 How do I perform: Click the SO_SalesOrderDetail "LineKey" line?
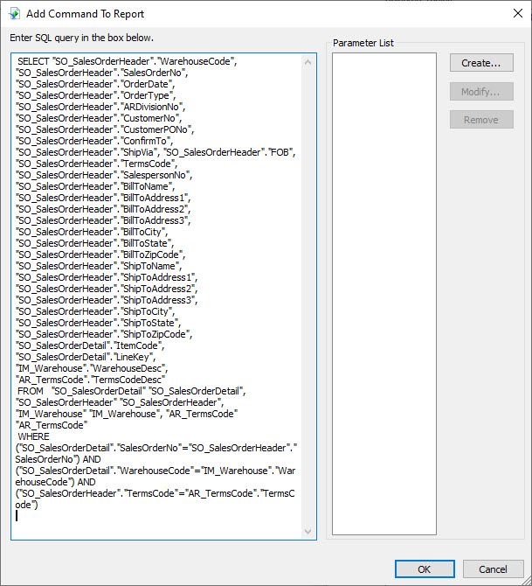[86, 357]
